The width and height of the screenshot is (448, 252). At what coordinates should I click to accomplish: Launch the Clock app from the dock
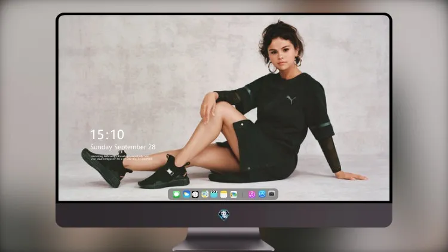click(195, 194)
